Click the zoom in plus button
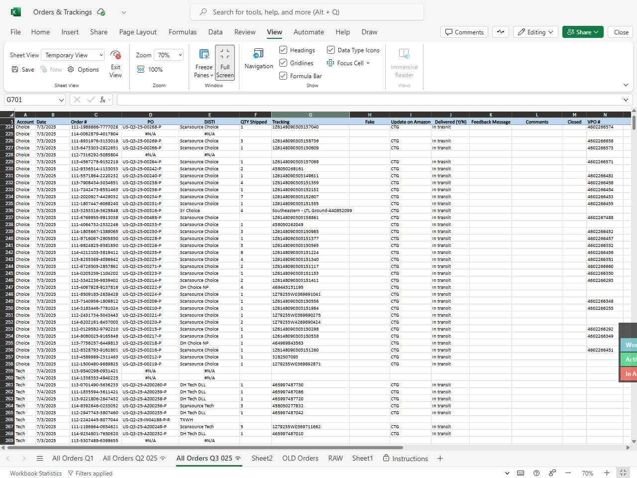The width and height of the screenshot is (637, 478). pyautogui.click(x=607, y=473)
